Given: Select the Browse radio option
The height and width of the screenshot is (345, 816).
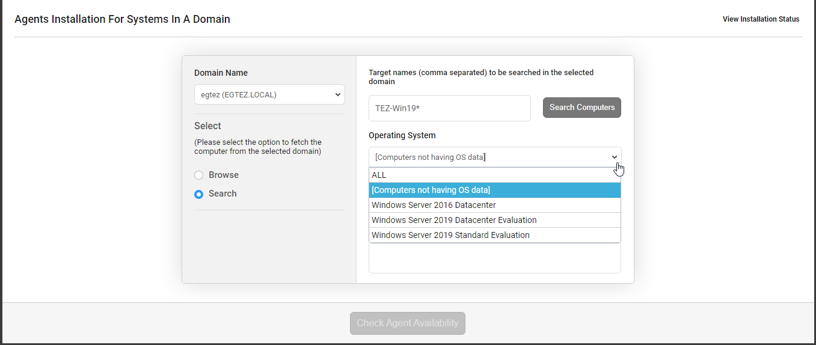Looking at the screenshot, I should (x=198, y=175).
